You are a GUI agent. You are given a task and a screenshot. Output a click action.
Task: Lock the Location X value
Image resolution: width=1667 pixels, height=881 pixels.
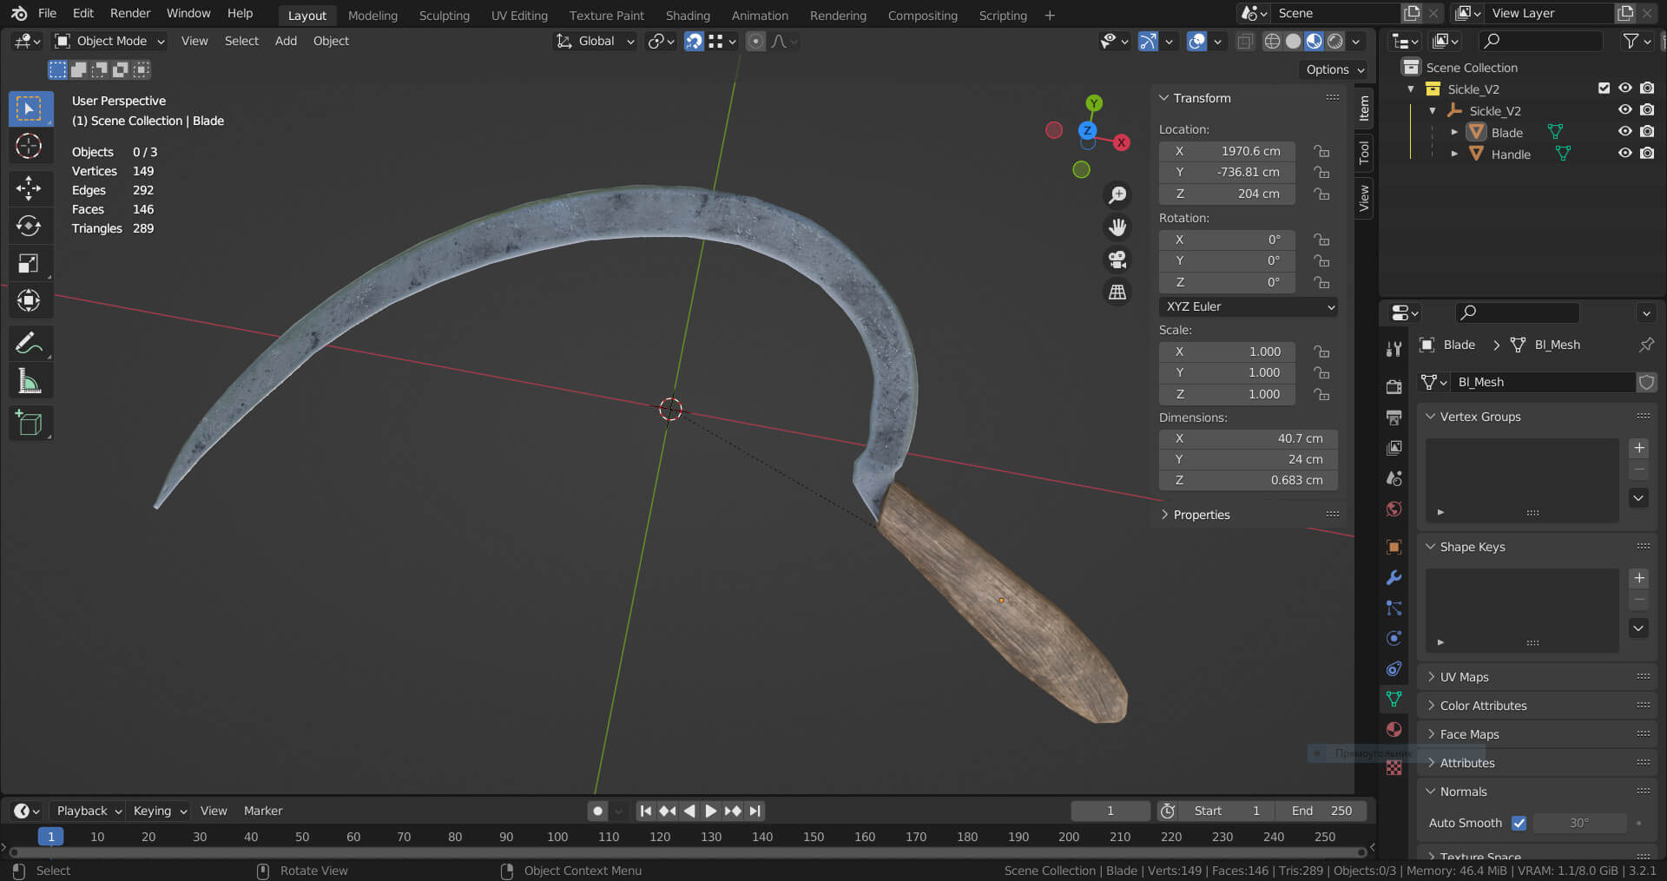[x=1321, y=151]
